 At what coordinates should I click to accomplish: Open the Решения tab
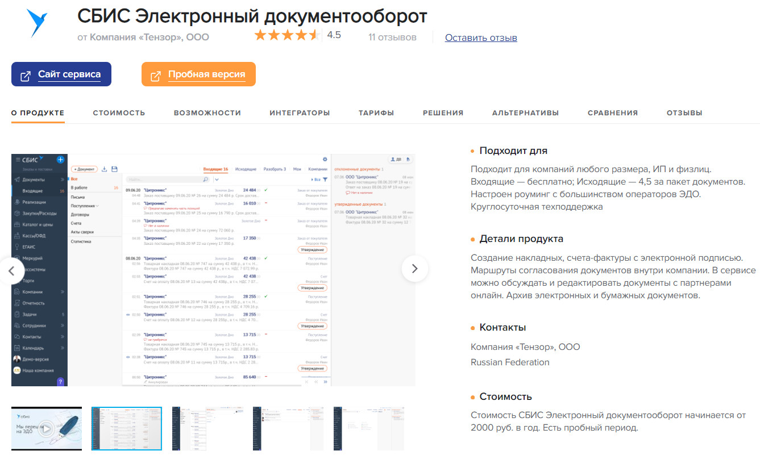click(x=443, y=113)
